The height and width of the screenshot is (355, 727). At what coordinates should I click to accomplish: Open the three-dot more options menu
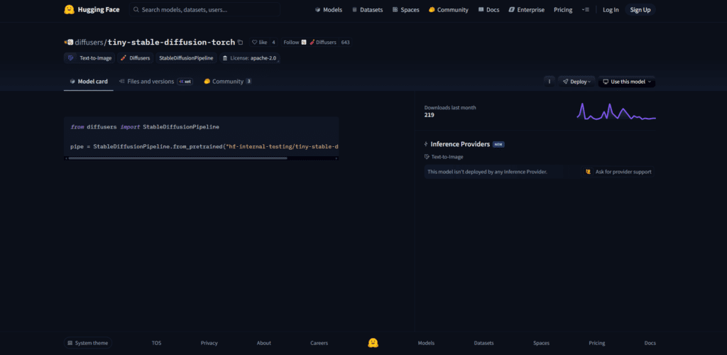point(550,82)
